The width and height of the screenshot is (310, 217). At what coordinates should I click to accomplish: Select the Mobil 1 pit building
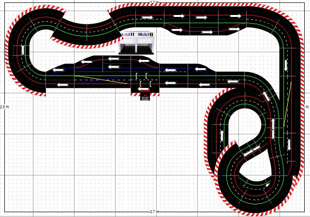[136, 47]
